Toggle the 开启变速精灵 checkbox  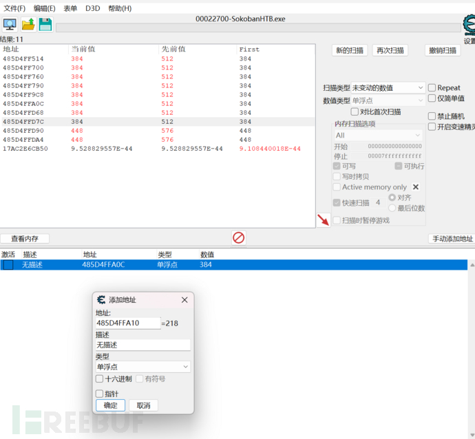[x=432, y=127]
